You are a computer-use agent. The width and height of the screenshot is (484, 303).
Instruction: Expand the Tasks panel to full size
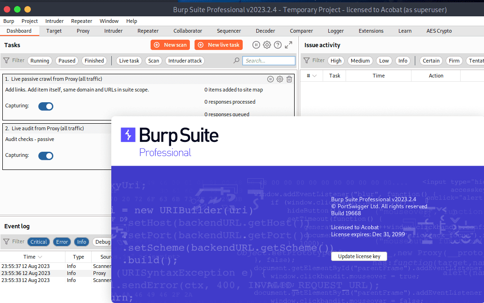click(289, 45)
